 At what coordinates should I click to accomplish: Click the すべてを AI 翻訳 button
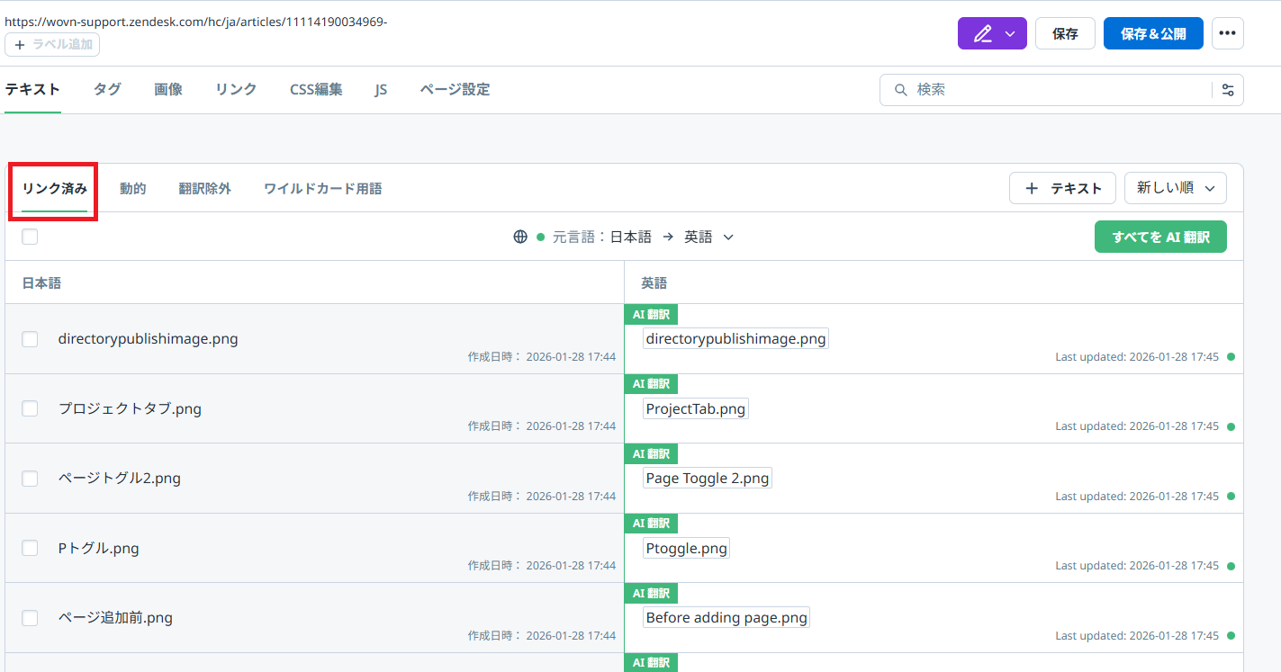[x=1160, y=237]
